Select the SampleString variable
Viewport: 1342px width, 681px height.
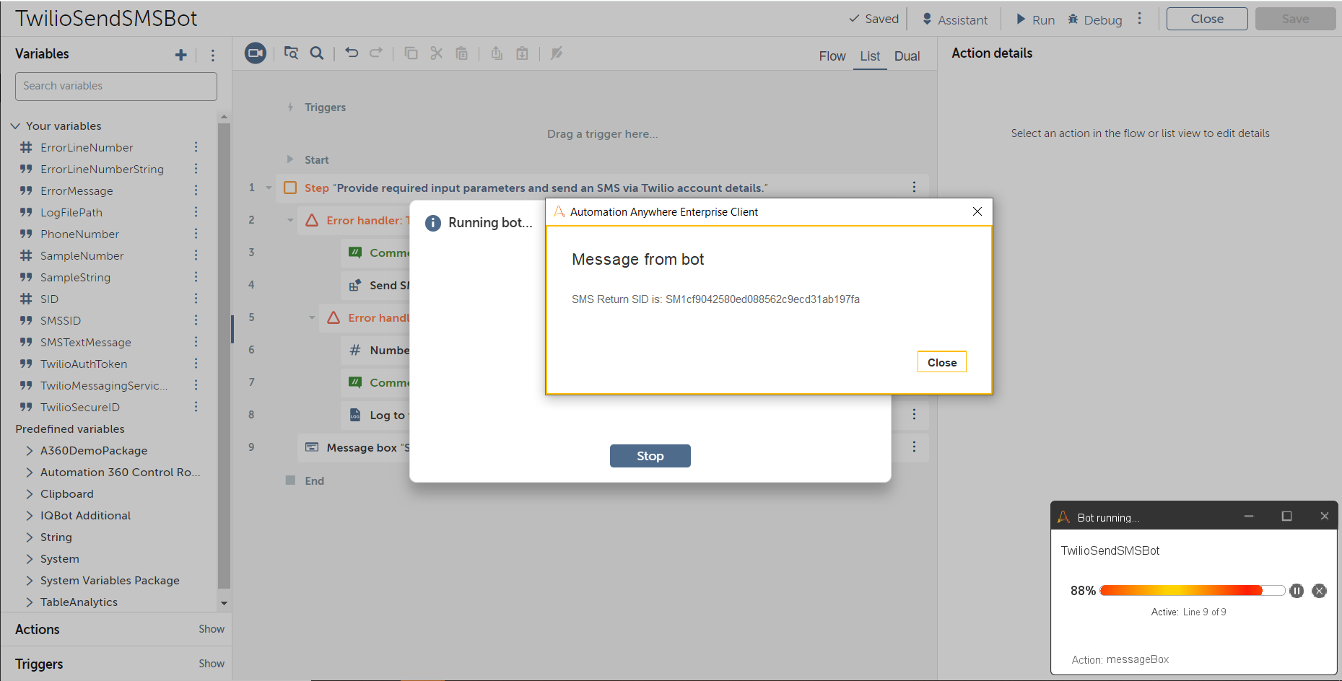pyautogui.click(x=75, y=277)
